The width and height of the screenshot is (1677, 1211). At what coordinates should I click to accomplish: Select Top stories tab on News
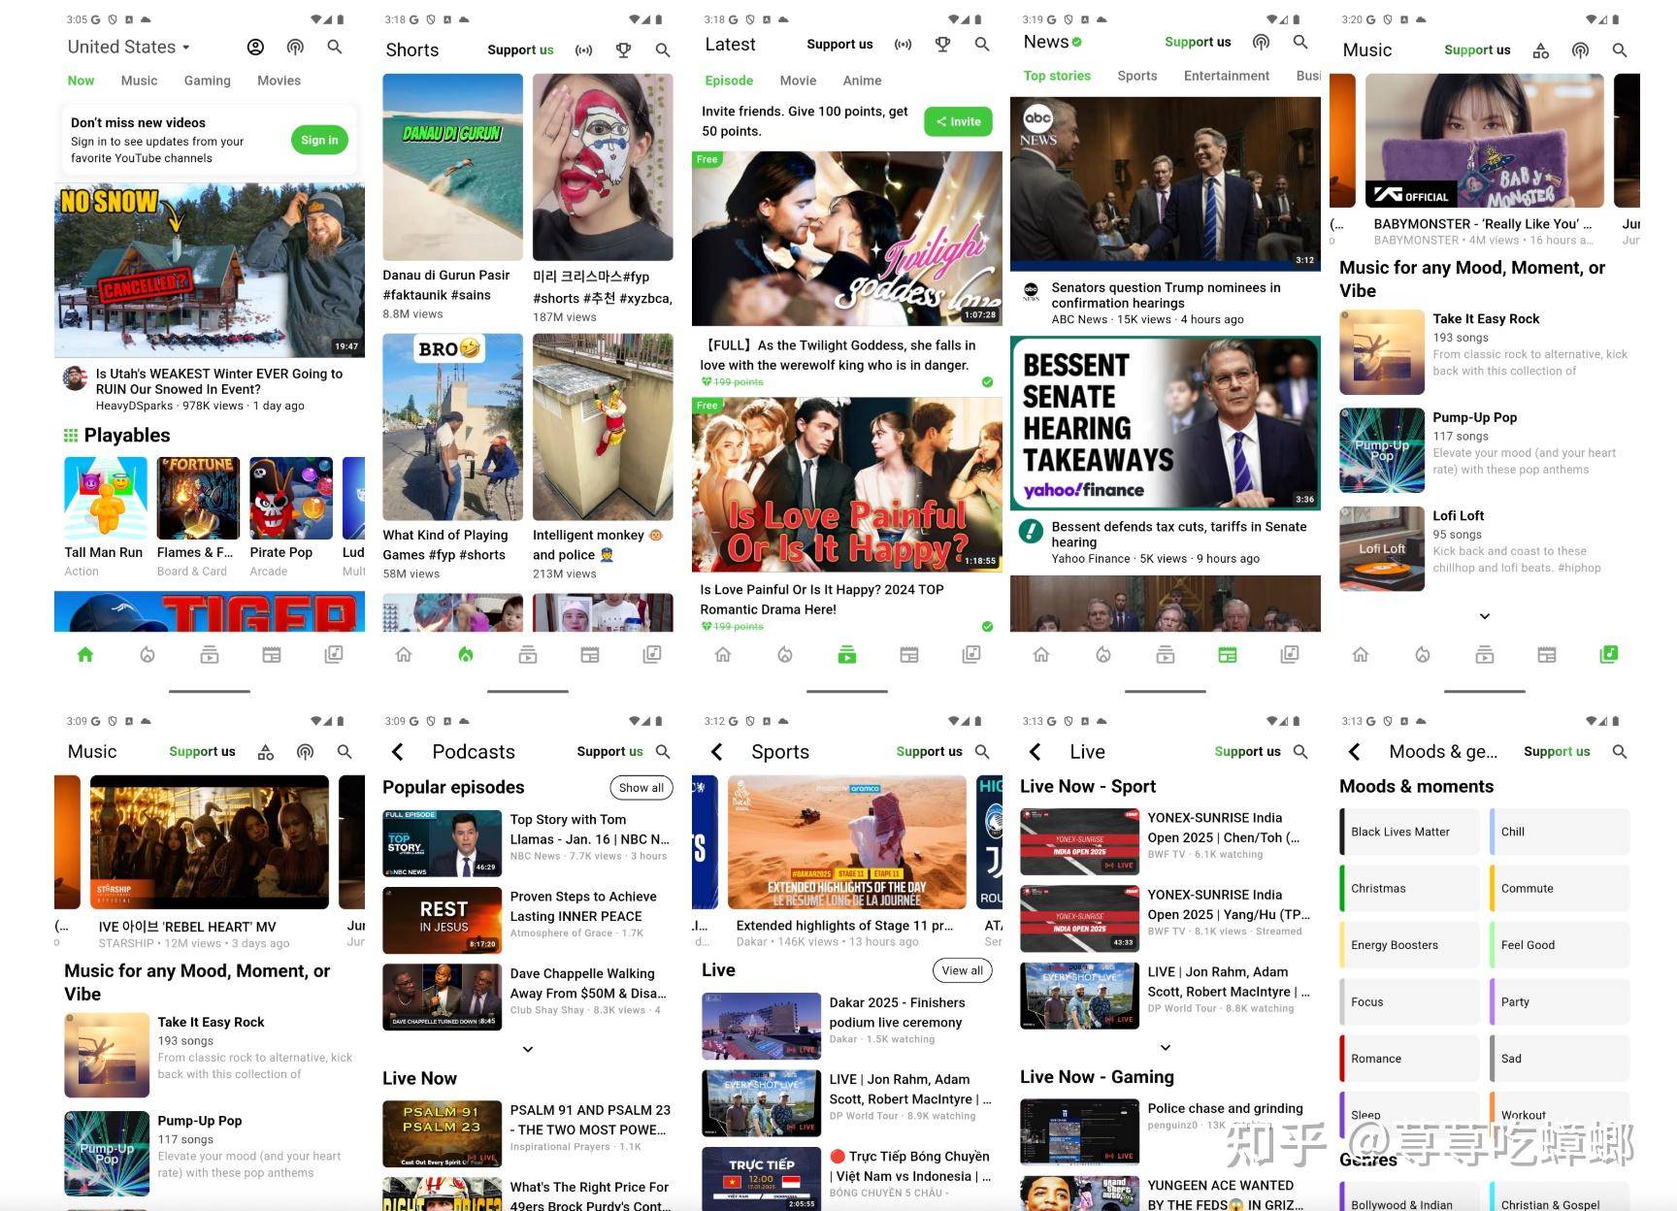pyautogui.click(x=1057, y=76)
